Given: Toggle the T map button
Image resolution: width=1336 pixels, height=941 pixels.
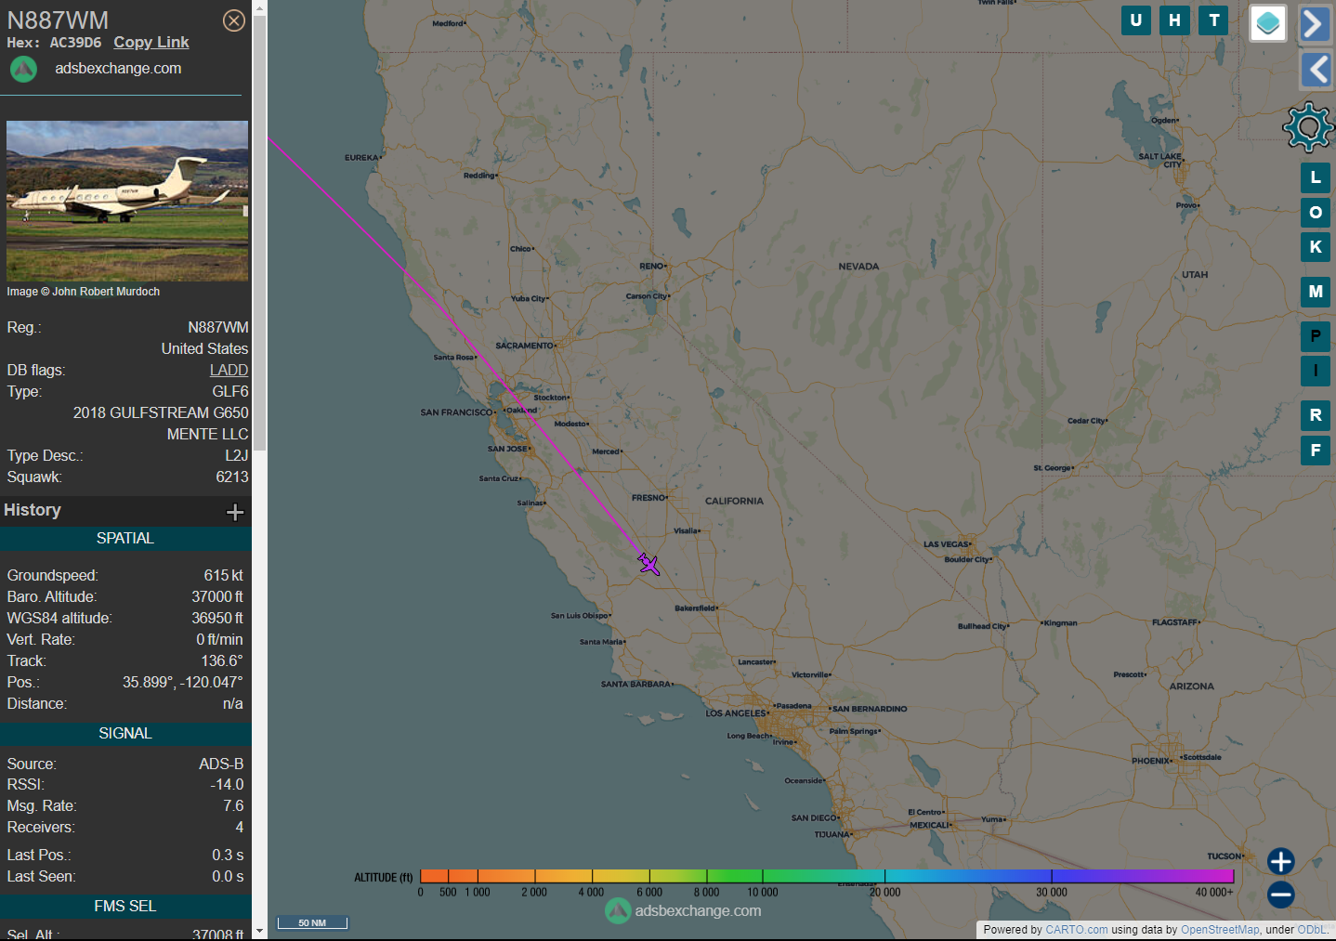Looking at the screenshot, I should (x=1213, y=20).
